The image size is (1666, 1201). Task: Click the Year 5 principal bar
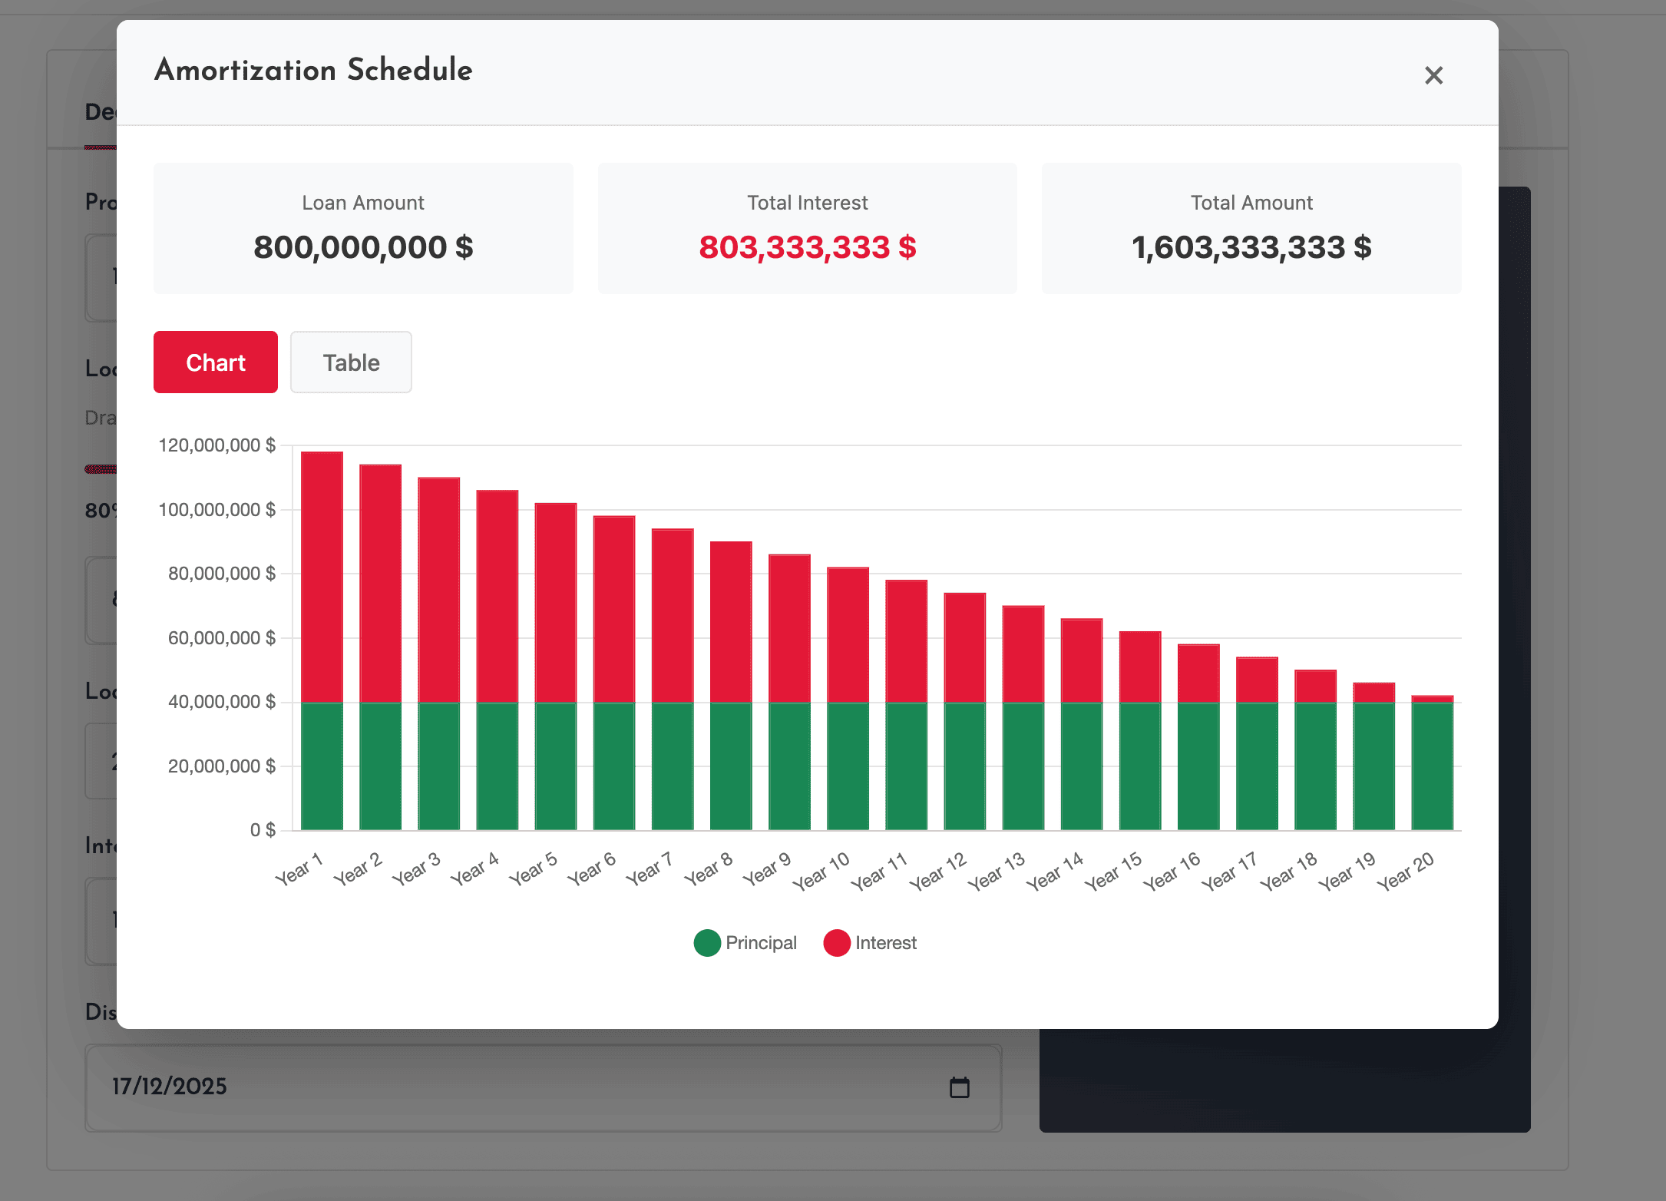coord(556,766)
